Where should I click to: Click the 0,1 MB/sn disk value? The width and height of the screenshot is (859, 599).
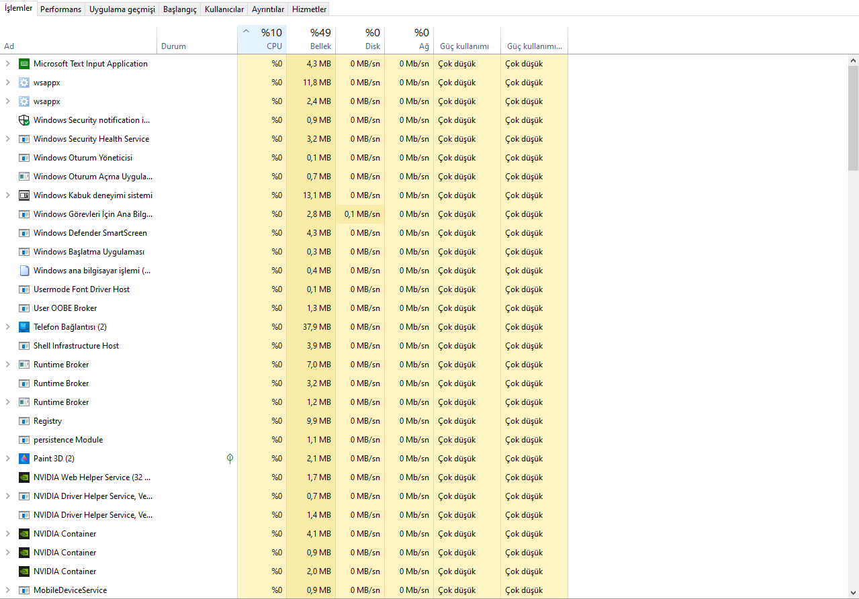tap(362, 214)
